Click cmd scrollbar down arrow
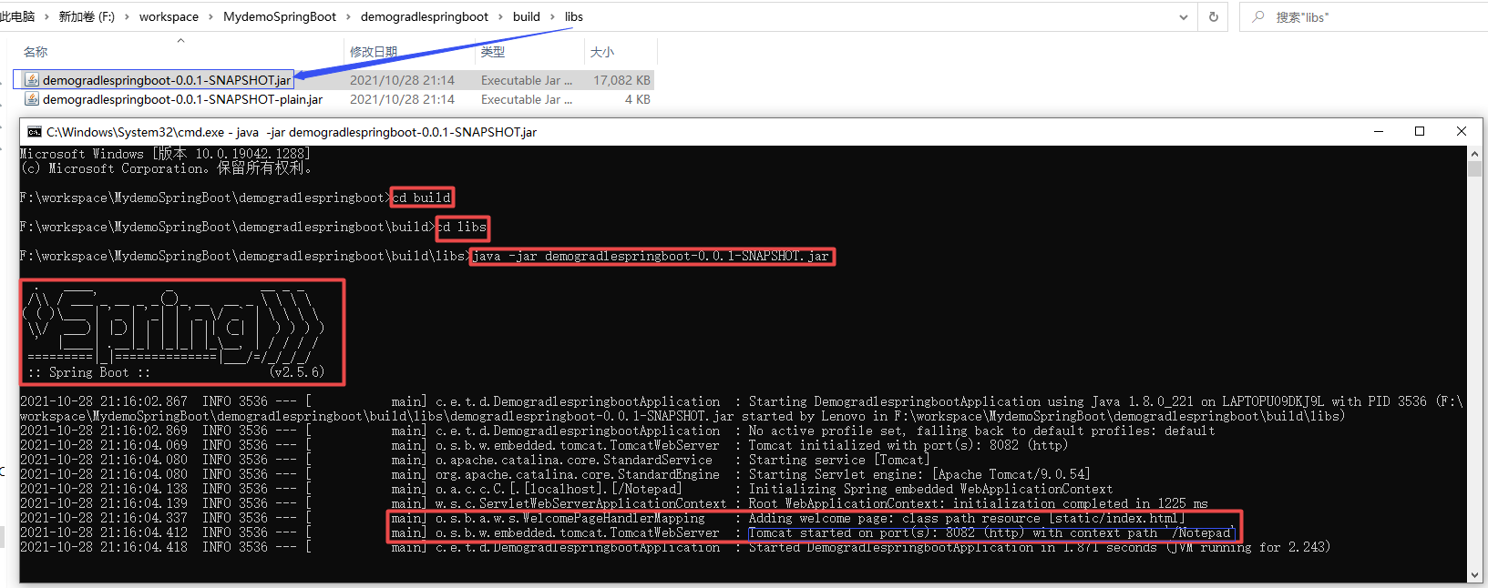 [x=1475, y=575]
